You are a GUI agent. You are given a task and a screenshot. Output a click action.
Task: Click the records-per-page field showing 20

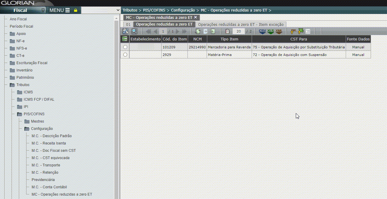coord(239,31)
